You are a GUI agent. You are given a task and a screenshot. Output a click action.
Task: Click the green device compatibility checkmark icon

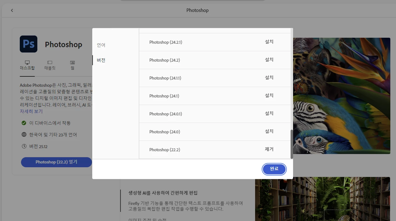[24, 123]
